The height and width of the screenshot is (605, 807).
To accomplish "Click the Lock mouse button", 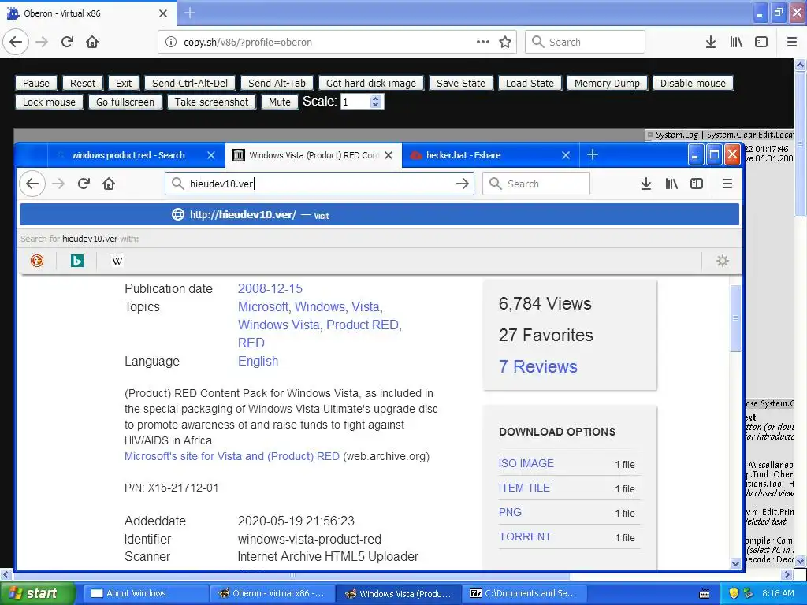I will pyautogui.click(x=49, y=102).
